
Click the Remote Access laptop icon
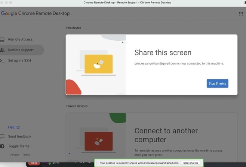coord(2,39)
